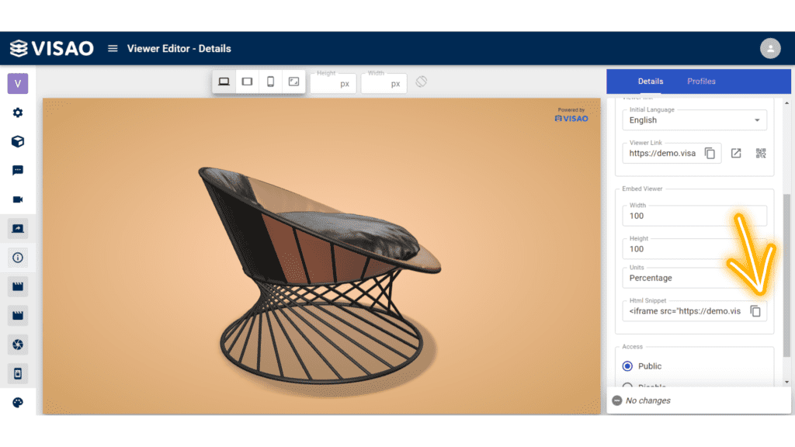Copy the Html Snippet code
Screen dimensions: 795x447
(x=755, y=311)
